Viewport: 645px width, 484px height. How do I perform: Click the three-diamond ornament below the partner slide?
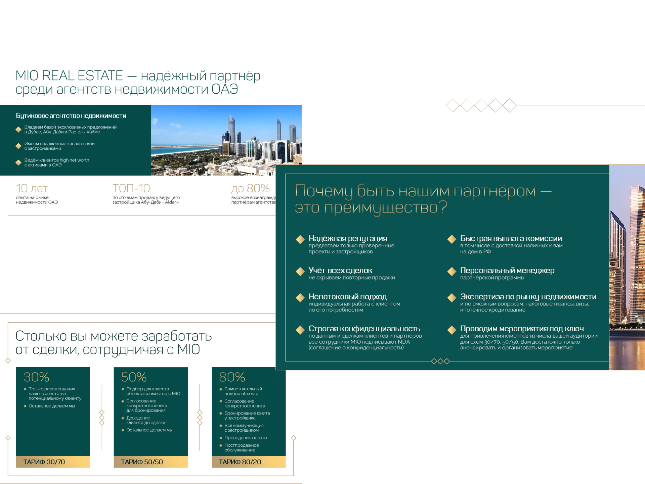pyautogui.click(x=440, y=361)
